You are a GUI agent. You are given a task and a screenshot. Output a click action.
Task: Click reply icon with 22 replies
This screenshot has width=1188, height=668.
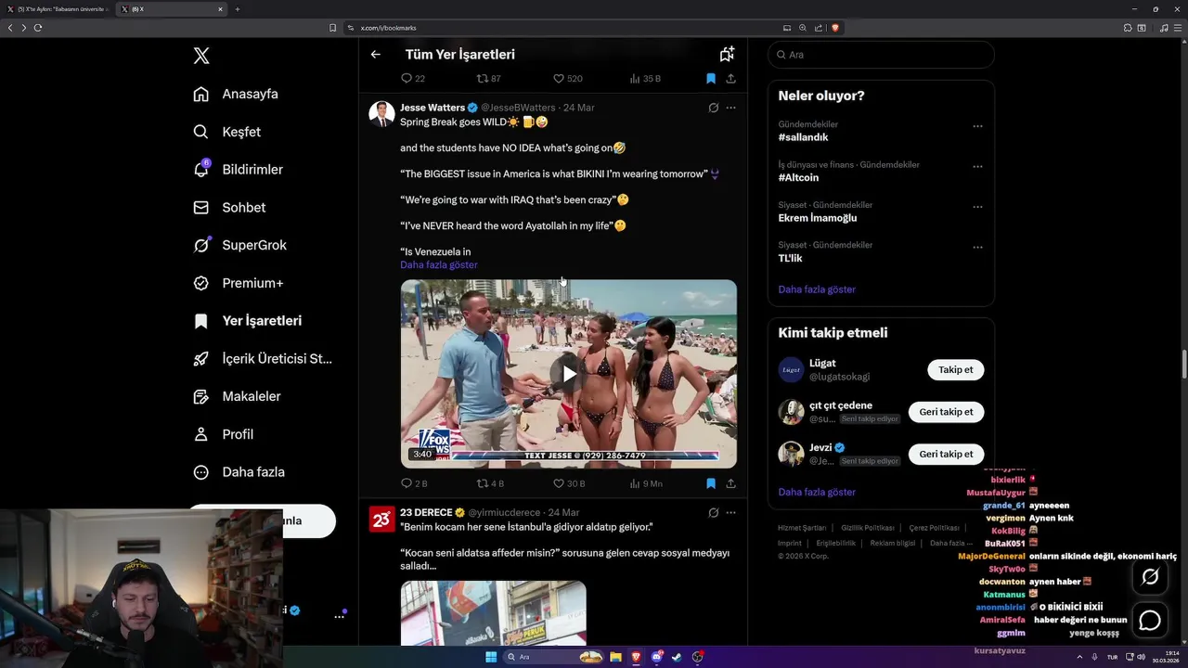(x=406, y=79)
